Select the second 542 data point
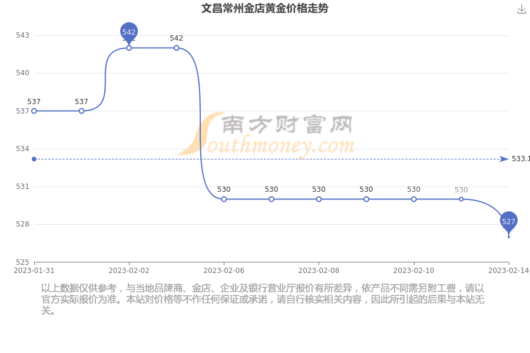The image size is (530, 353). pos(177,48)
